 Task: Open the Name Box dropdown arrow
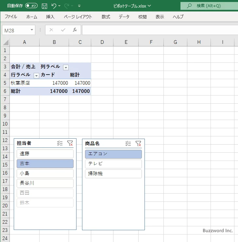32,30
